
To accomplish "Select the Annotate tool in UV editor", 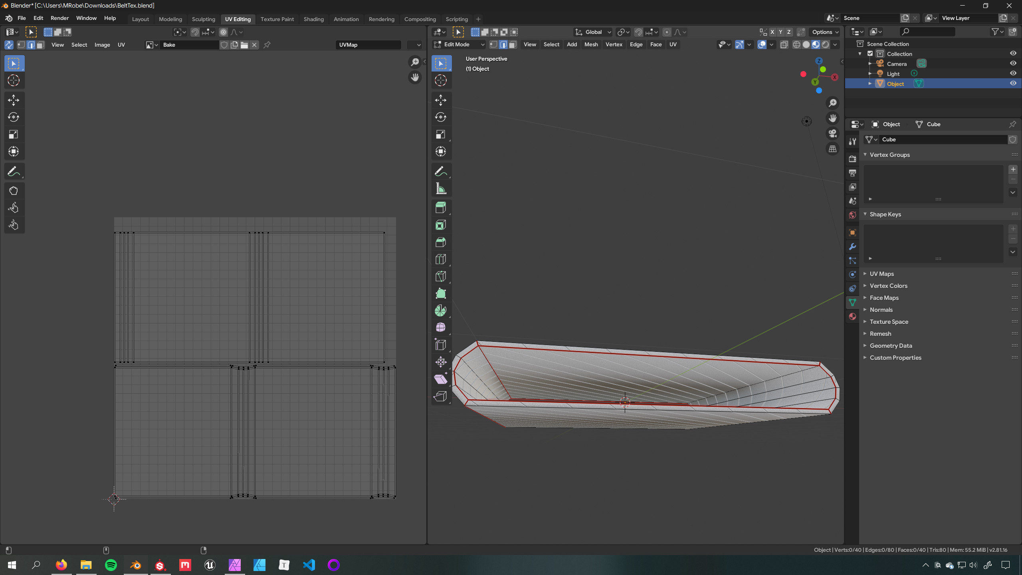I will (x=14, y=172).
